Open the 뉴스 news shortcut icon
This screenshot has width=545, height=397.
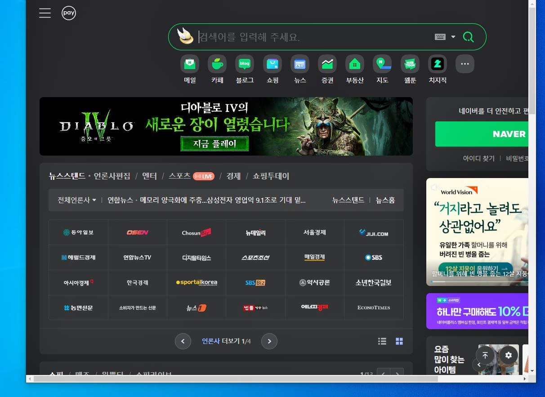(x=300, y=64)
